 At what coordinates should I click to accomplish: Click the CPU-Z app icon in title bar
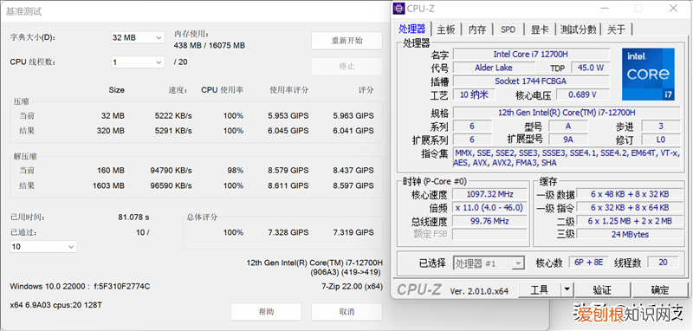(398, 8)
